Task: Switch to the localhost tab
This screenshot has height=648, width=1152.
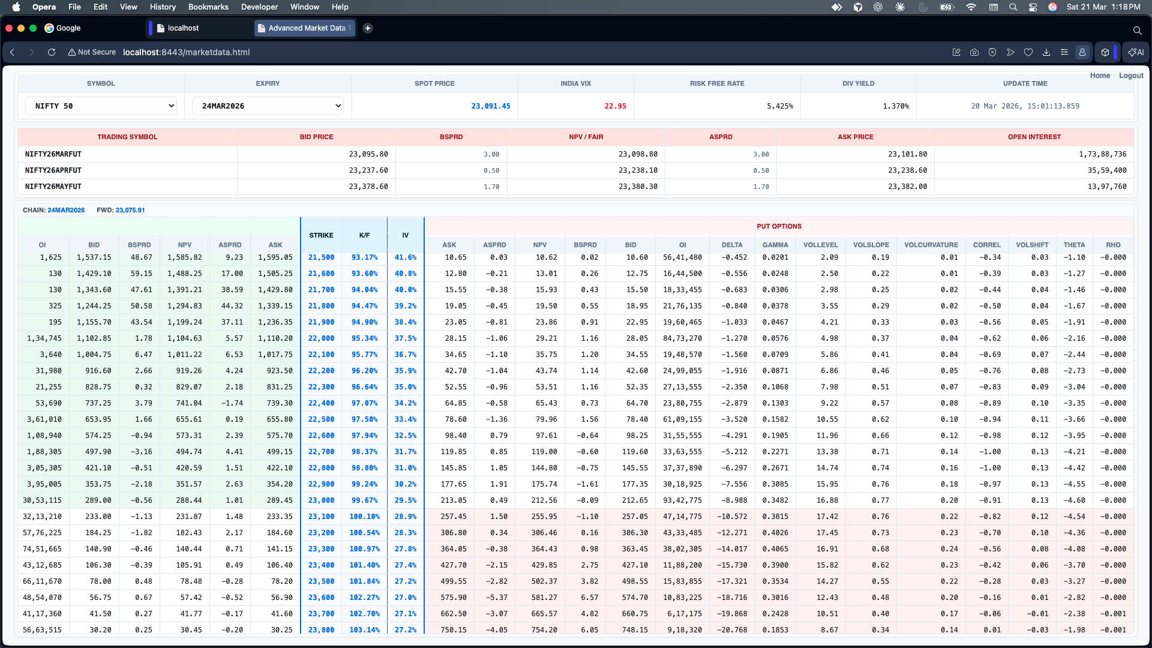Action: coord(183,28)
